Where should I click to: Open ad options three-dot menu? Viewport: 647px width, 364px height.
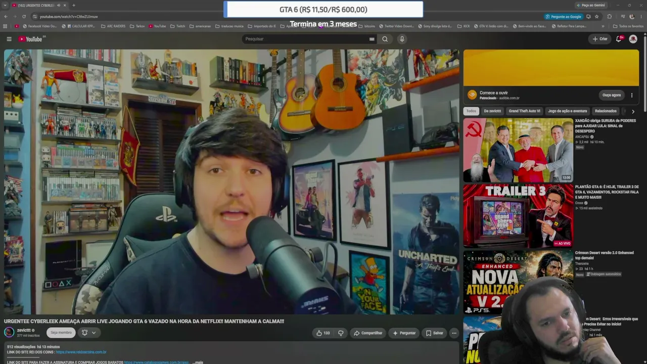pyautogui.click(x=631, y=95)
